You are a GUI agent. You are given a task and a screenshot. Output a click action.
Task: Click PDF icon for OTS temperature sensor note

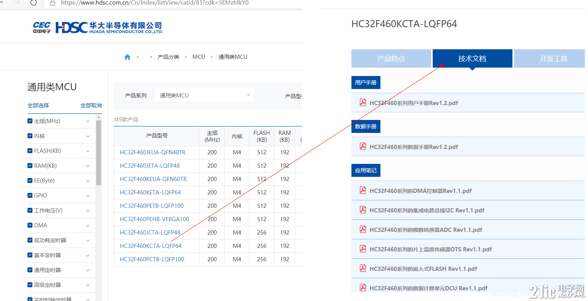pyautogui.click(x=363, y=249)
